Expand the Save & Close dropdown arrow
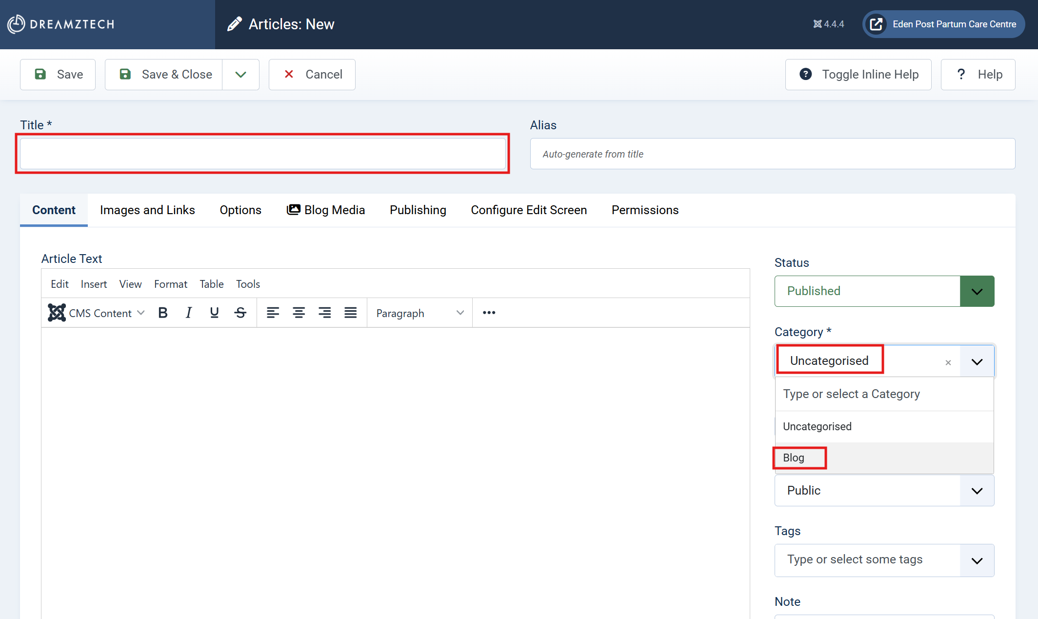 [x=240, y=75]
